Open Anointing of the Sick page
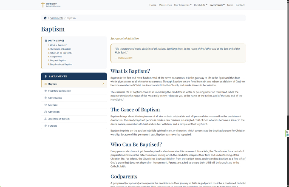This screenshot has height=187, width=289. pyautogui.click(x=74, y=119)
